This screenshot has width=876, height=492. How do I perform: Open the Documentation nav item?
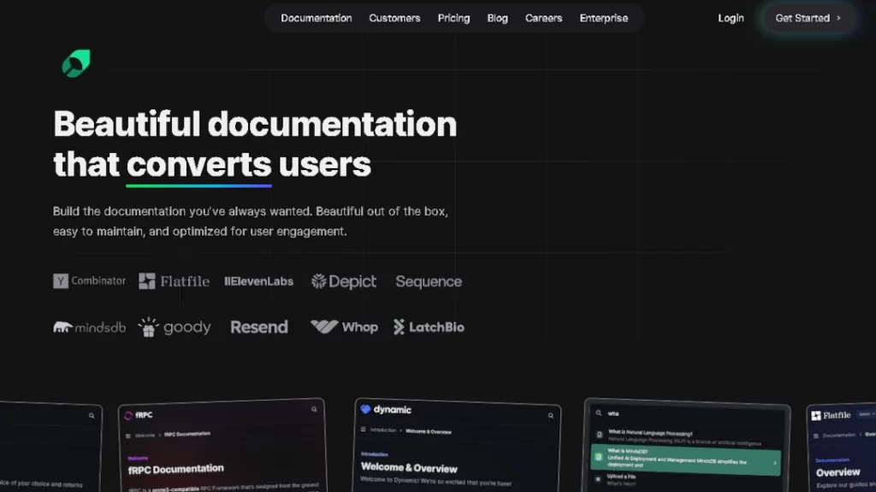pos(317,19)
